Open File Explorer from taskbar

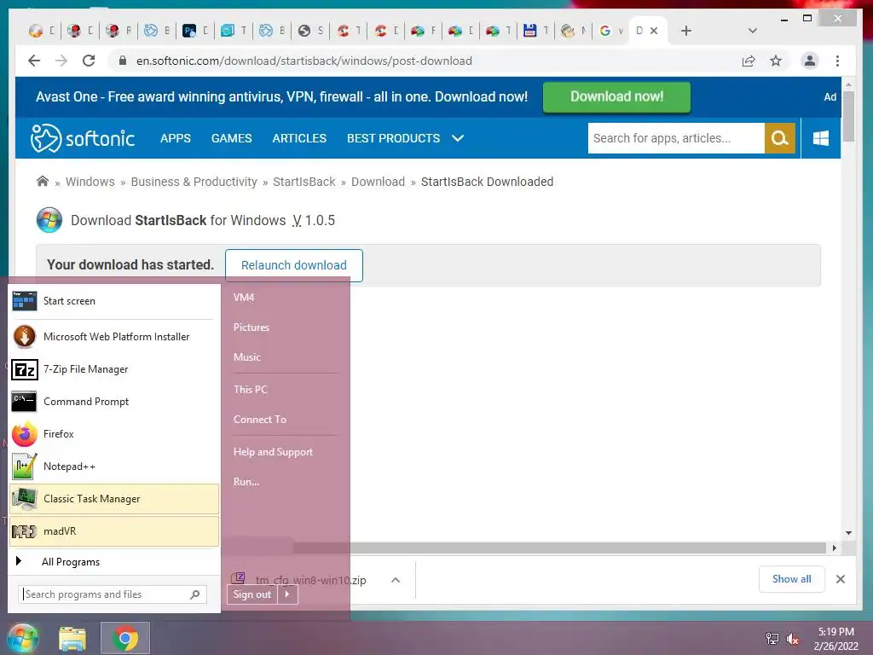point(72,639)
